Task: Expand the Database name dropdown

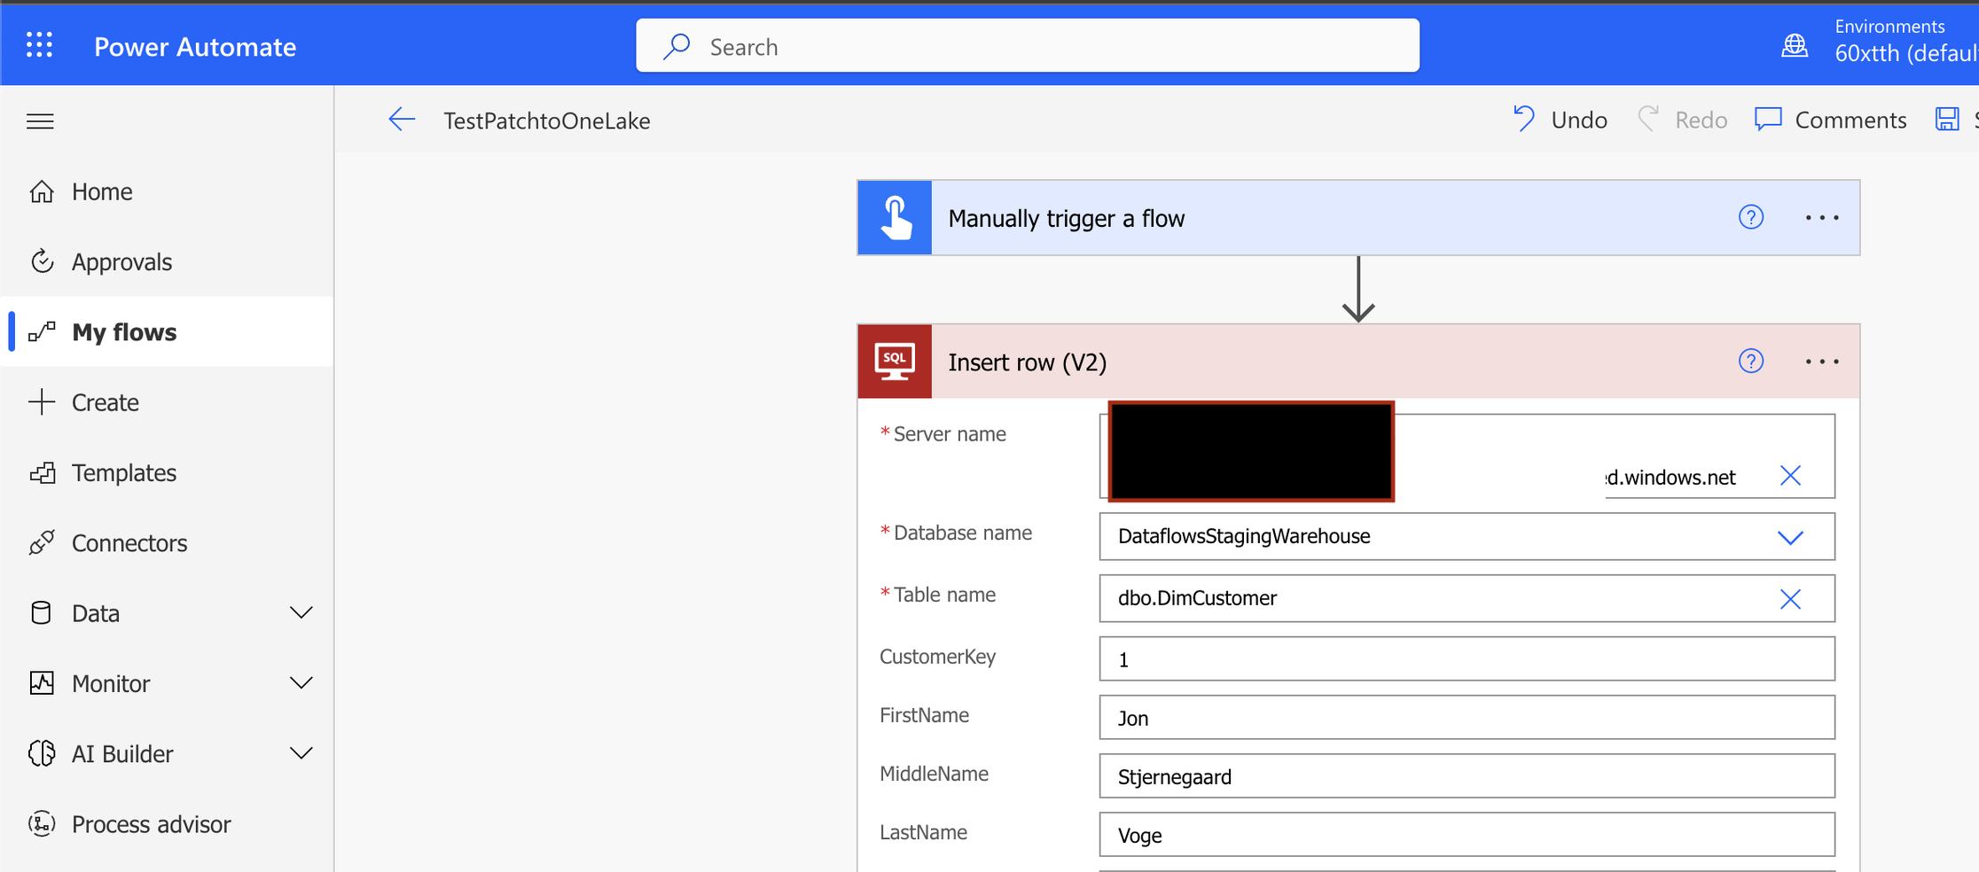Action: (1790, 537)
